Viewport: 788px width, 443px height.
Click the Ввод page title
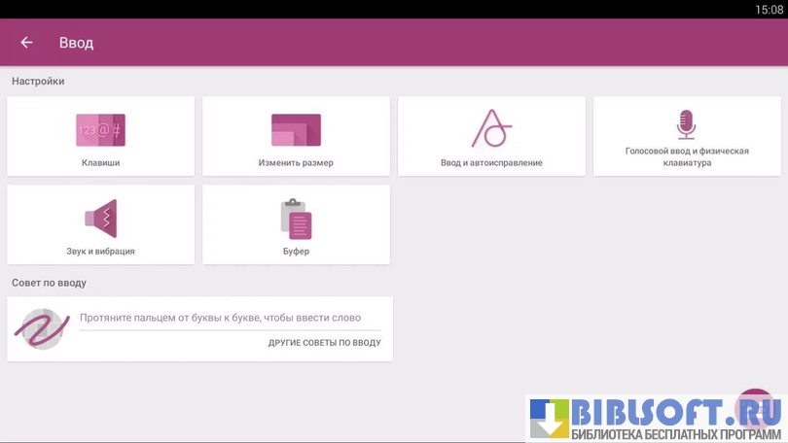[76, 43]
